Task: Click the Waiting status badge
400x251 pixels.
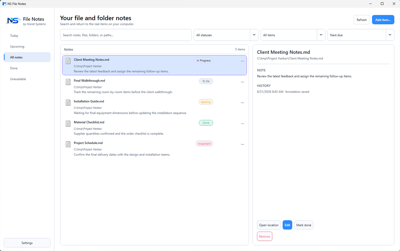Action: click(206, 102)
